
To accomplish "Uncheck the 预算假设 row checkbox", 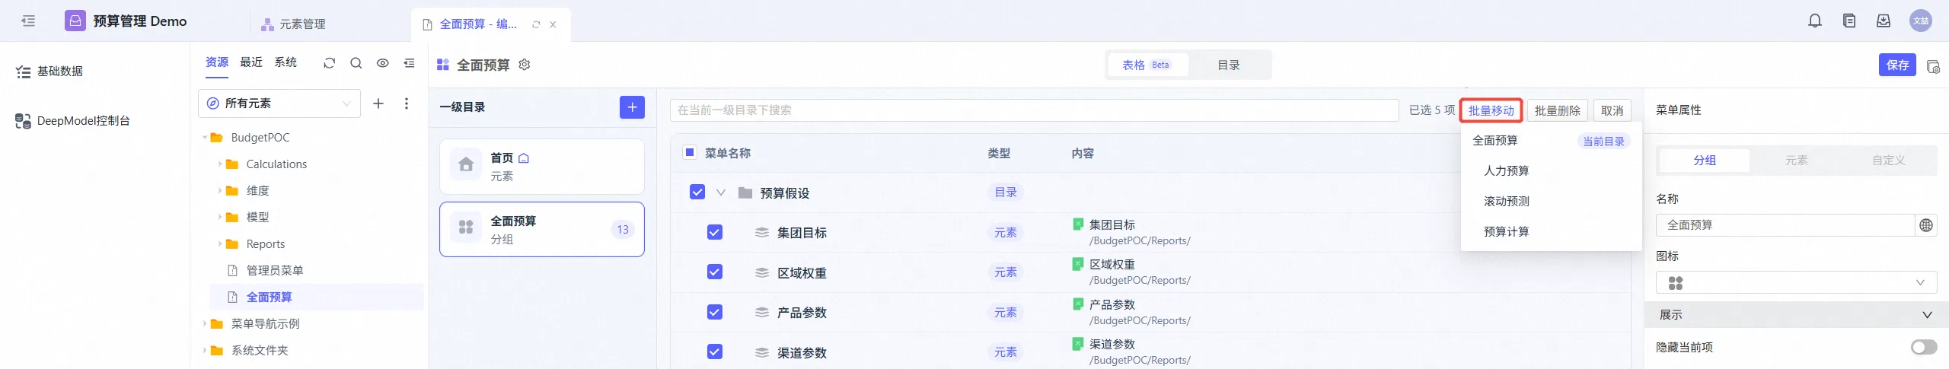I will (697, 192).
